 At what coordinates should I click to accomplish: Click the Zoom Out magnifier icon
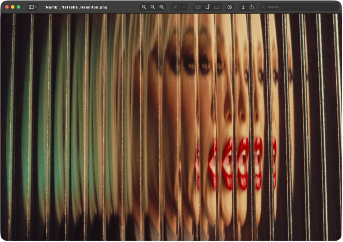pos(144,7)
